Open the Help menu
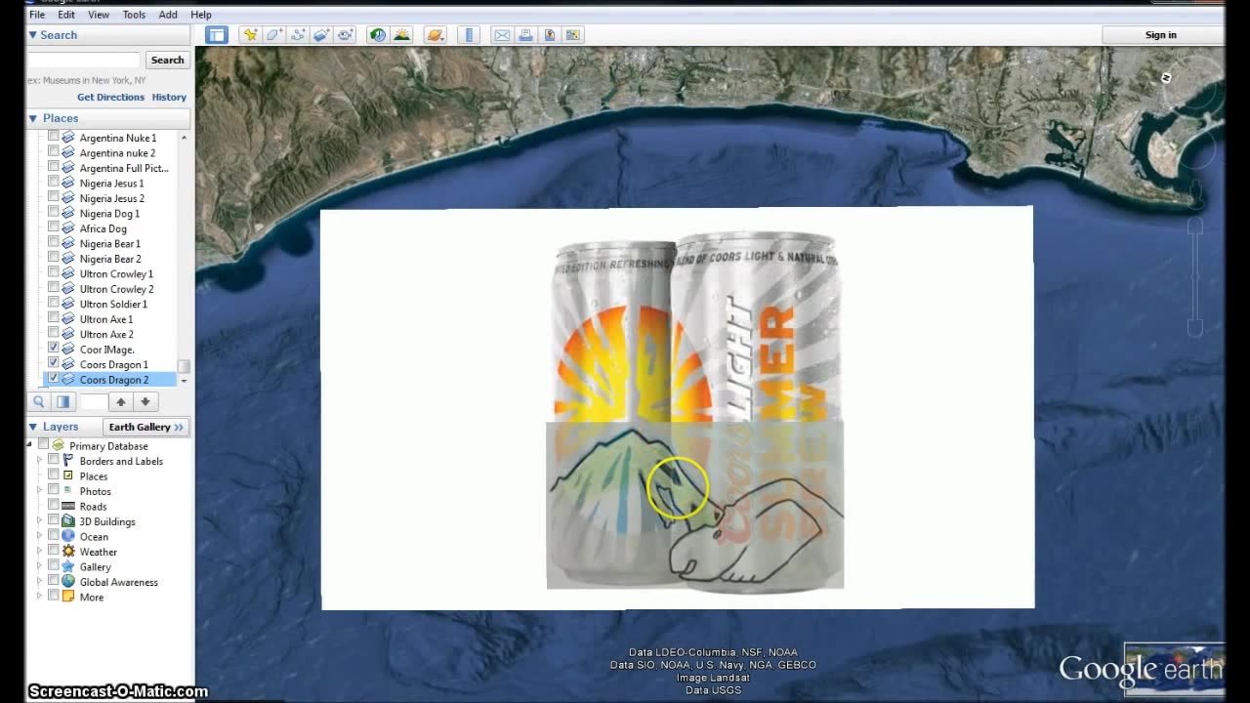 [x=201, y=15]
